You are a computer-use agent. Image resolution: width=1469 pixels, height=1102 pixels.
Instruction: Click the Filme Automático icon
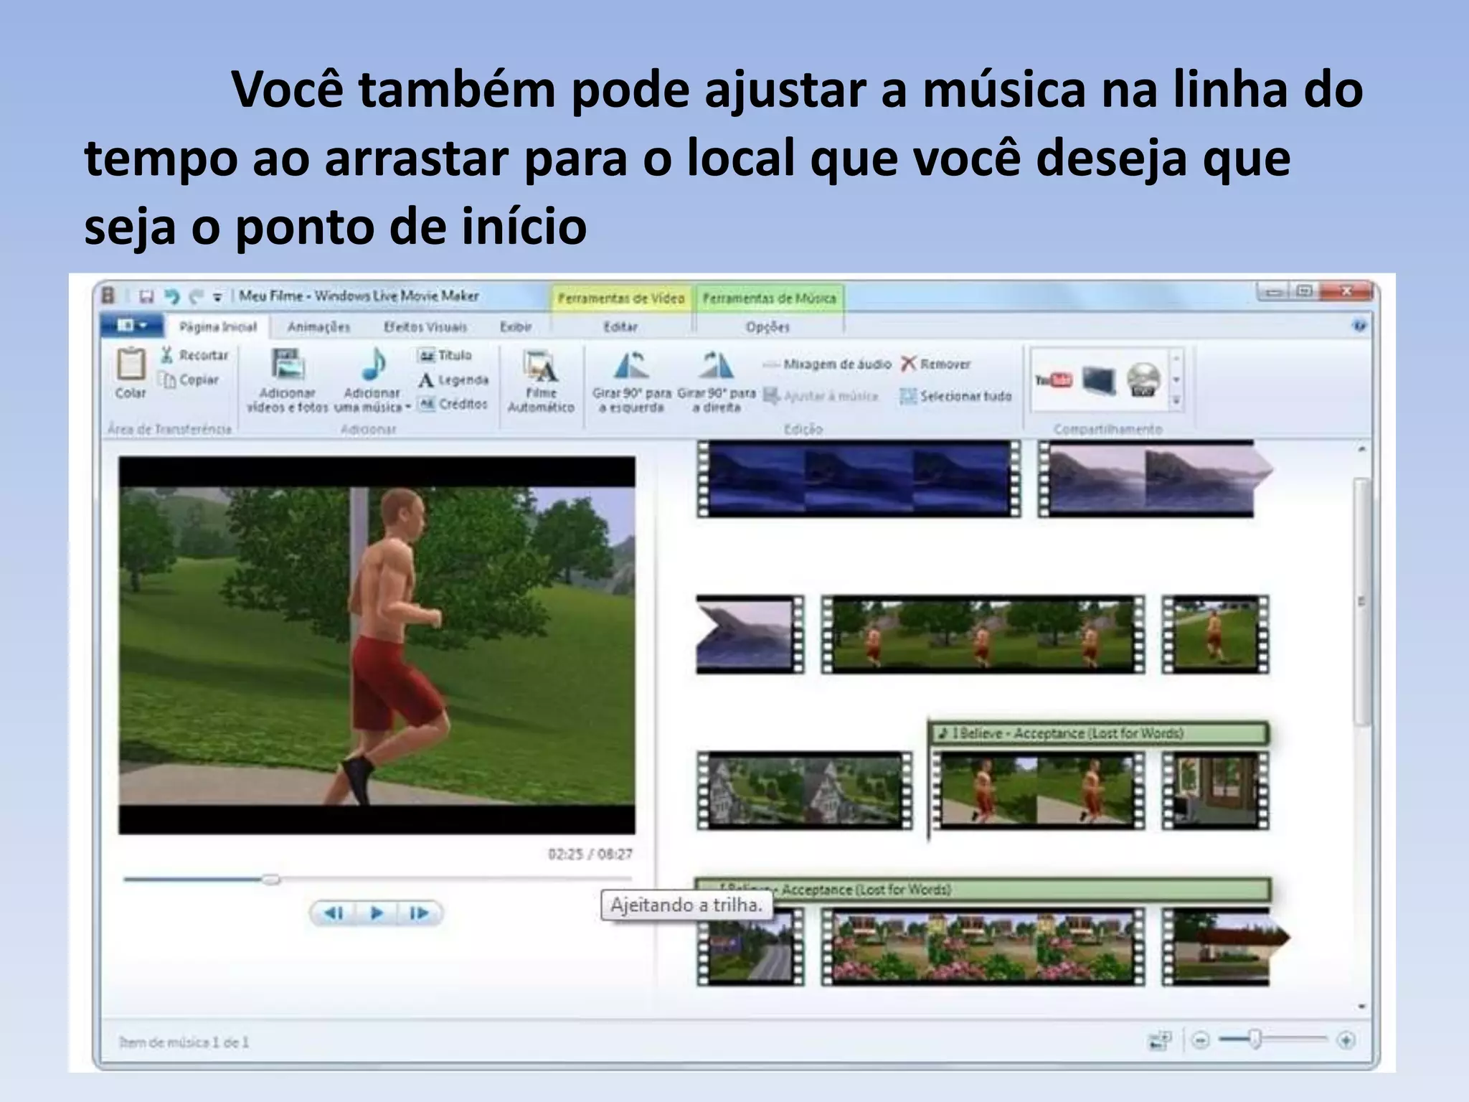(x=540, y=366)
